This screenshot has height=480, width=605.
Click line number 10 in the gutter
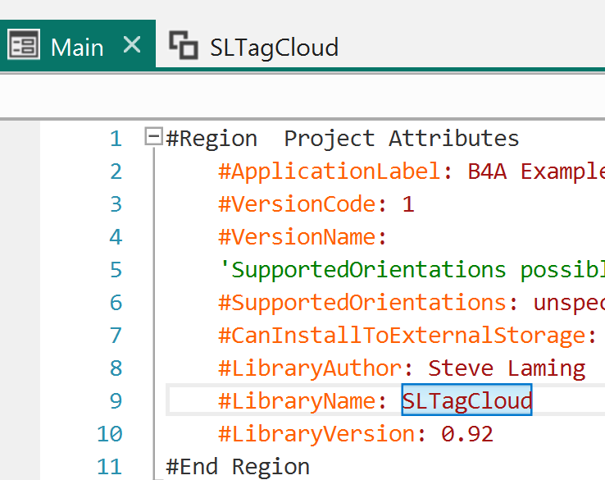pos(109,434)
